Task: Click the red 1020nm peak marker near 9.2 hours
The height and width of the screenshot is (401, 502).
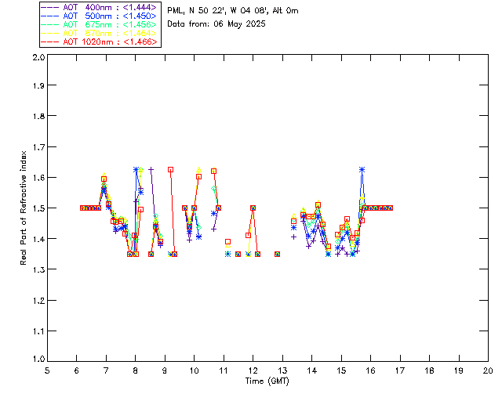Action: (x=171, y=170)
